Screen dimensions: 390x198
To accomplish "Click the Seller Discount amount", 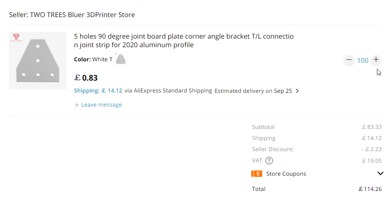I will tap(371, 149).
